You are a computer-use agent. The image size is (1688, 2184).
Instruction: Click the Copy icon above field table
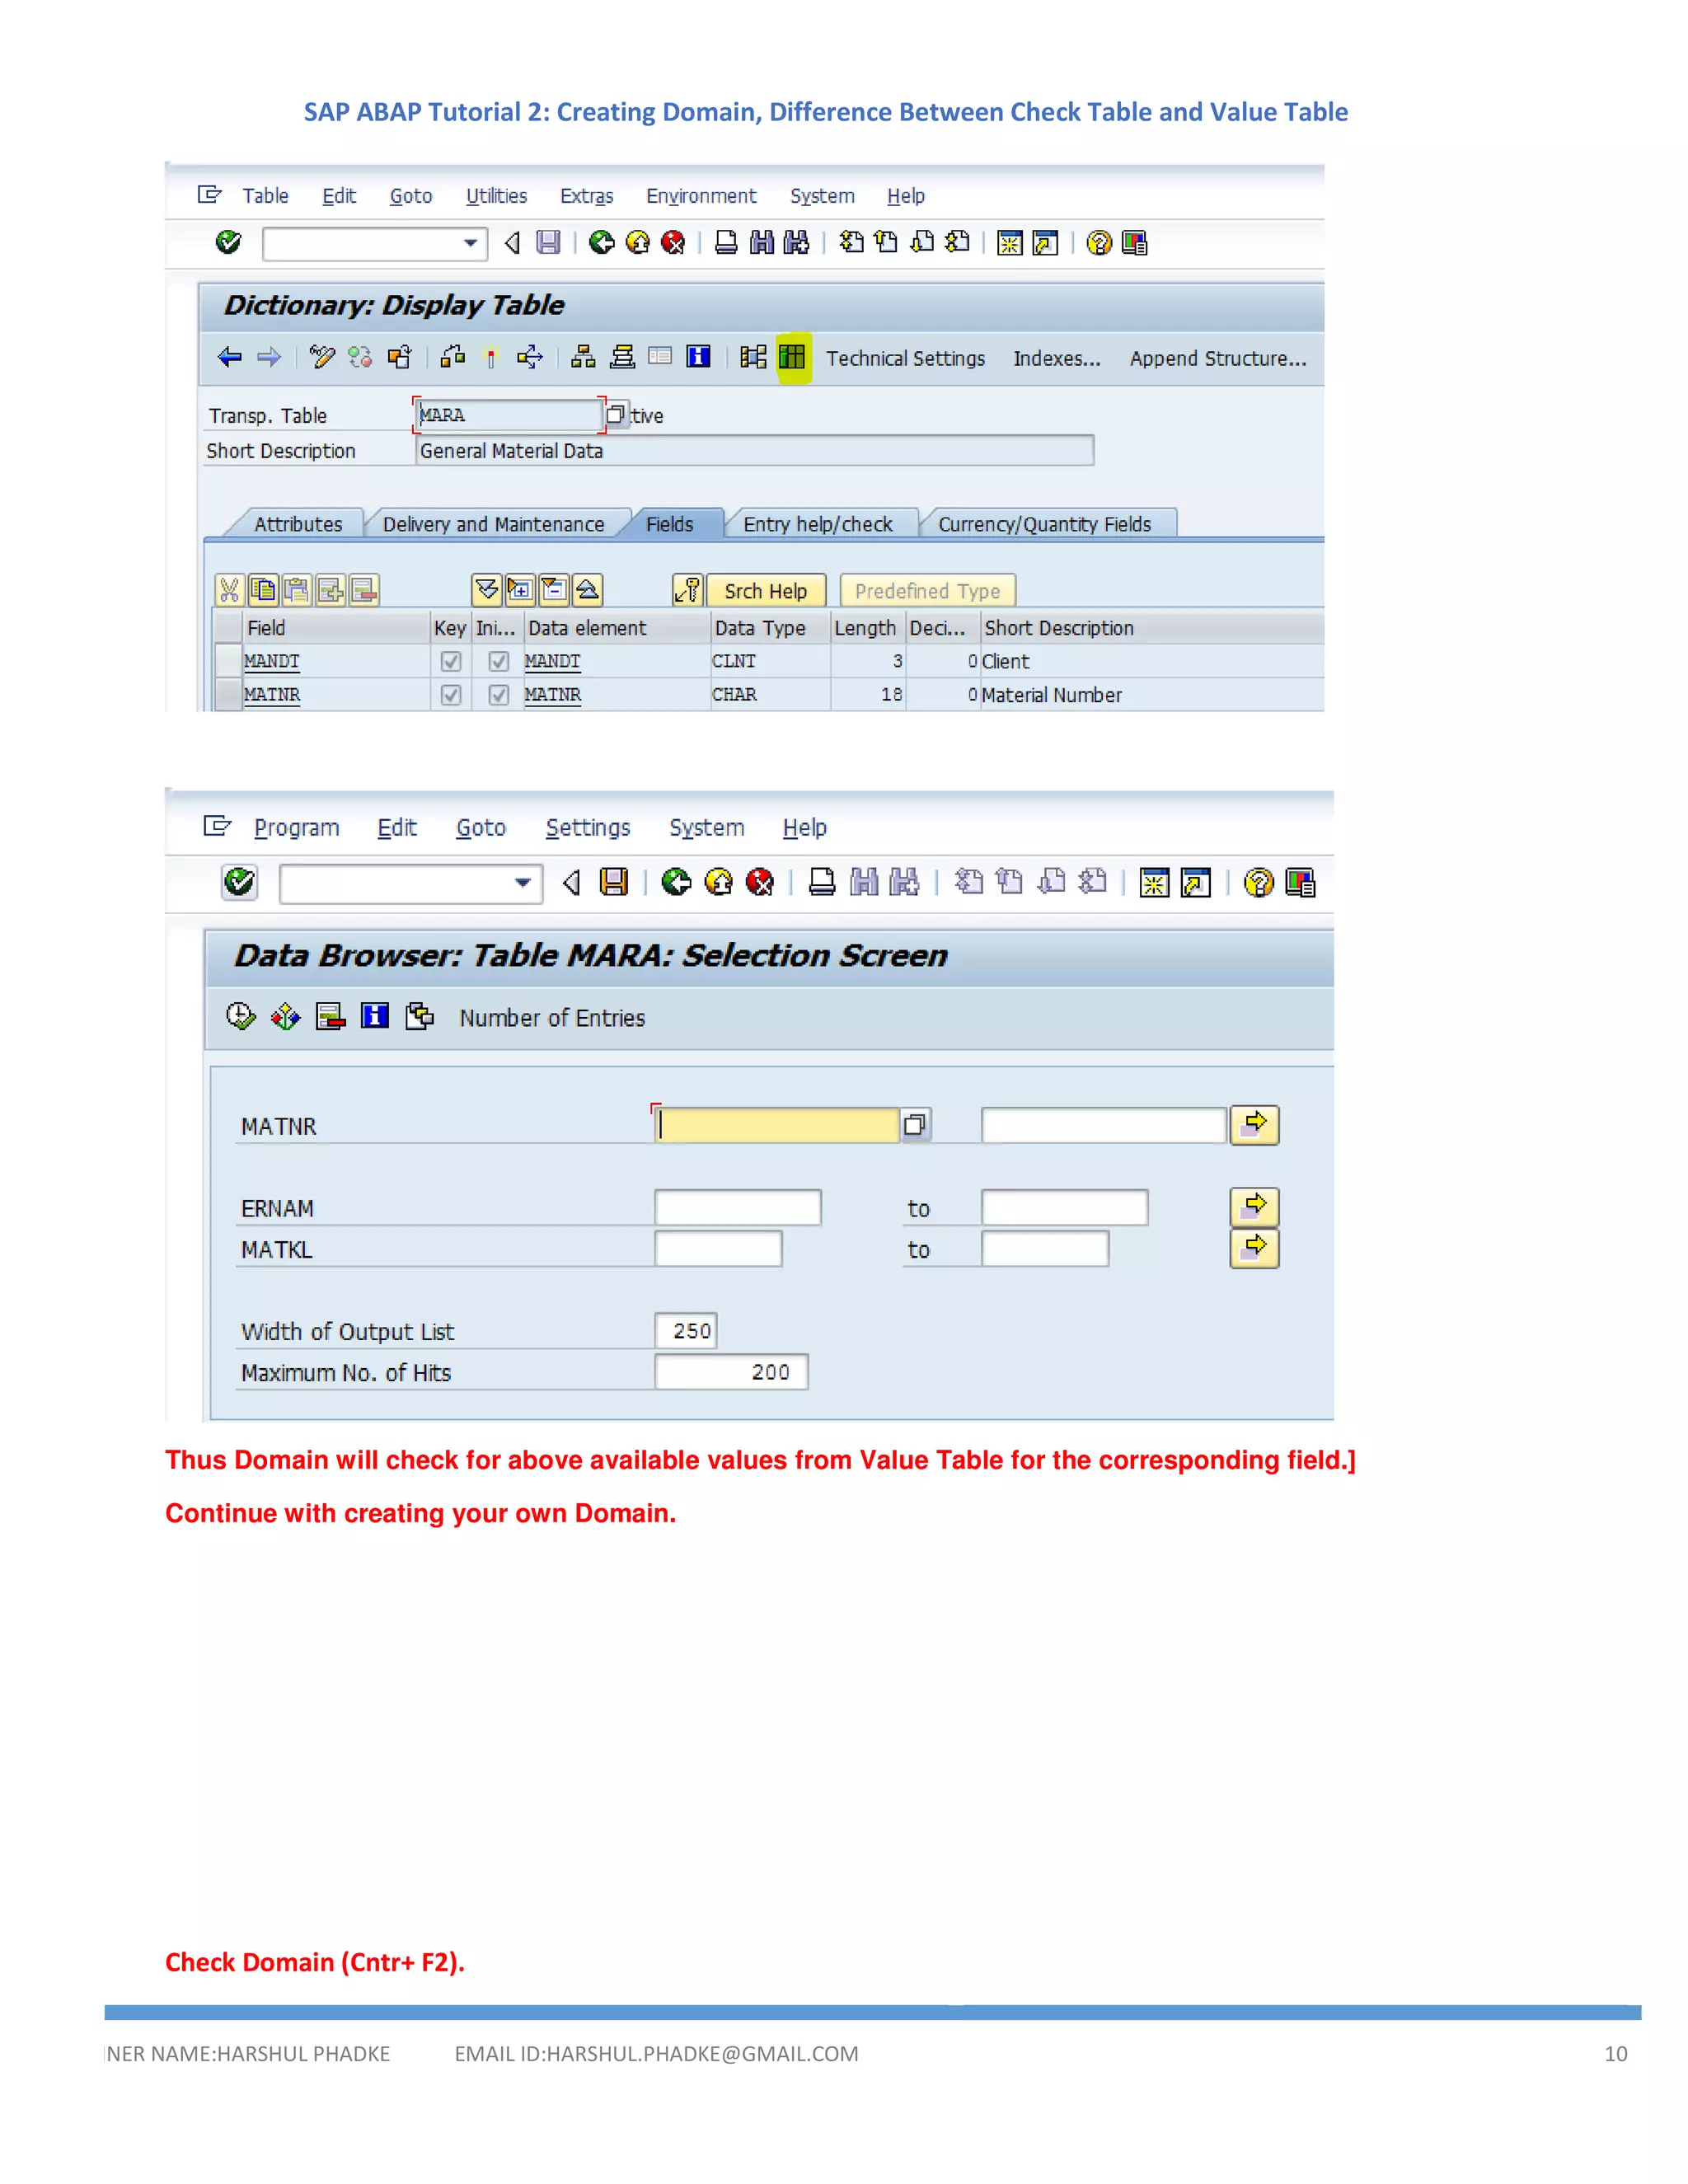(263, 590)
